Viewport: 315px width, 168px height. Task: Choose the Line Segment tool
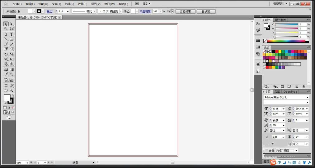[6, 39]
